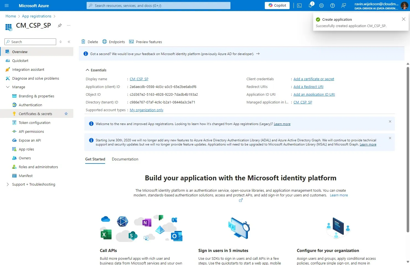
Task: Dismiss the Welcome App registrations banner
Action: tap(390, 121)
